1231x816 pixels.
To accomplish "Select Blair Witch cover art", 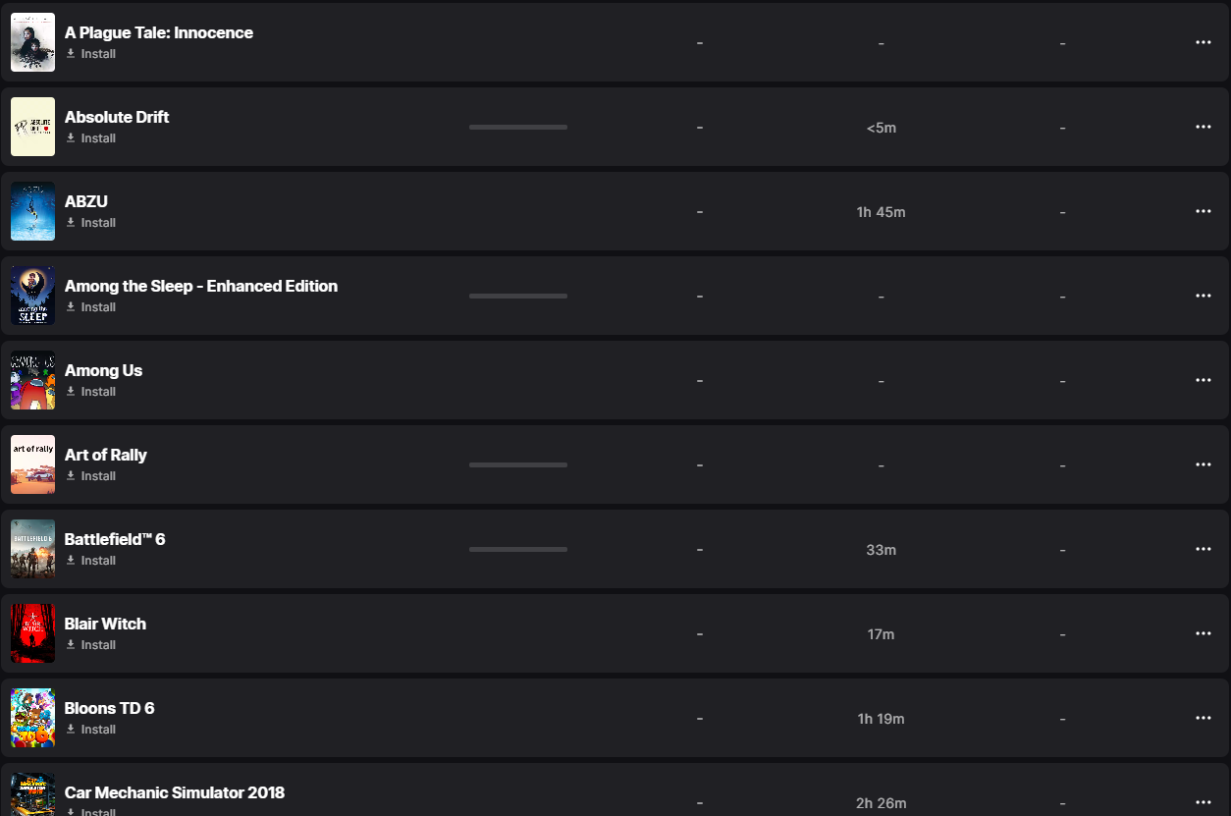I will 32,633.
